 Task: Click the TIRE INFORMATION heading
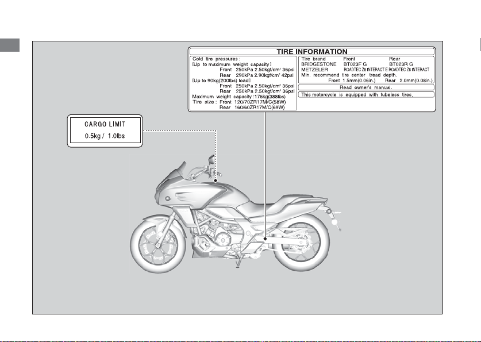(312, 52)
